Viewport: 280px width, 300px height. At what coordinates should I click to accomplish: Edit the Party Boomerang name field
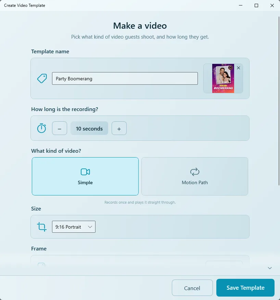coord(125,79)
